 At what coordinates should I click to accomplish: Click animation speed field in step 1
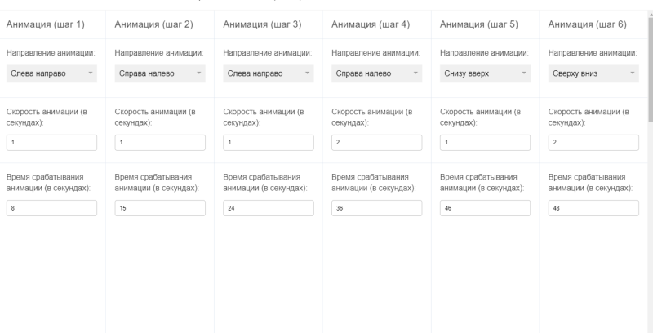tap(51, 143)
